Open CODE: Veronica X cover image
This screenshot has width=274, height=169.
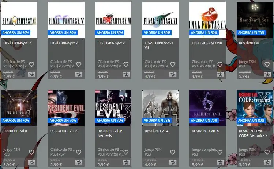[x=255, y=108]
